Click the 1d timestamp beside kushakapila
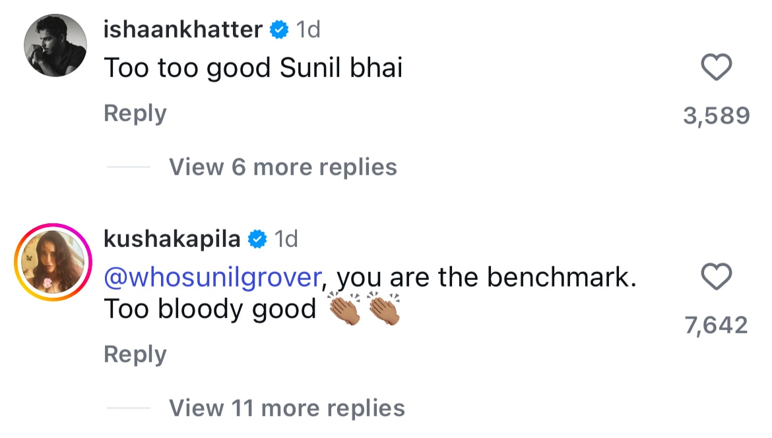Viewport: 772px width, 438px height. click(x=286, y=239)
